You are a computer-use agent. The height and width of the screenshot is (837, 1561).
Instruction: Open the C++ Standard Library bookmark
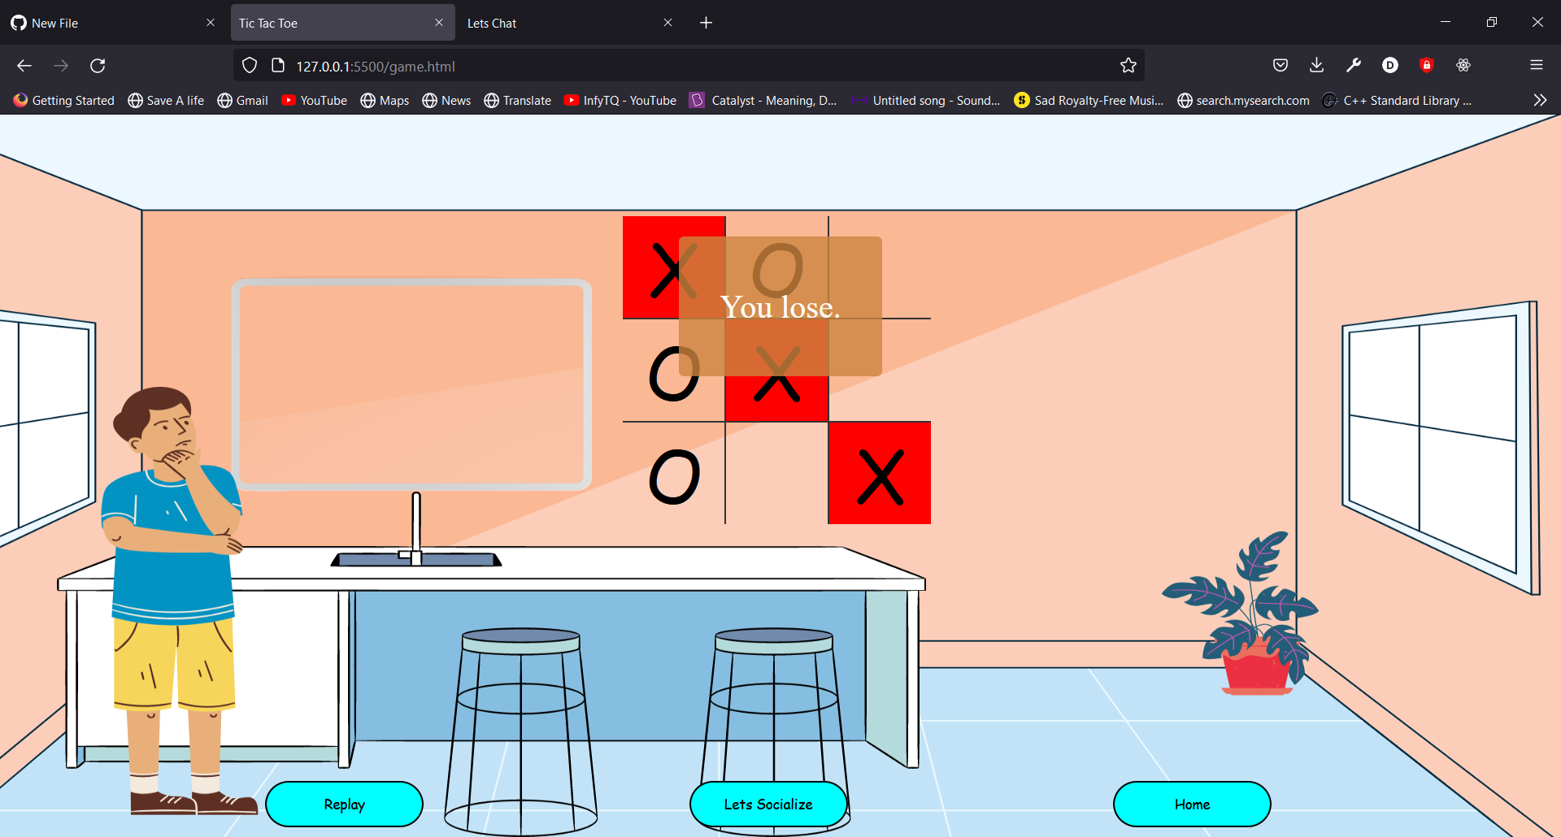tap(1397, 100)
